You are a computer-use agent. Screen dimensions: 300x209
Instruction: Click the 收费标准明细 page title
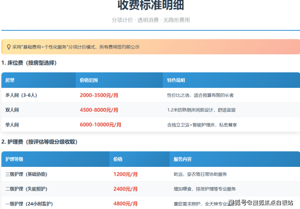[x=150, y=5]
